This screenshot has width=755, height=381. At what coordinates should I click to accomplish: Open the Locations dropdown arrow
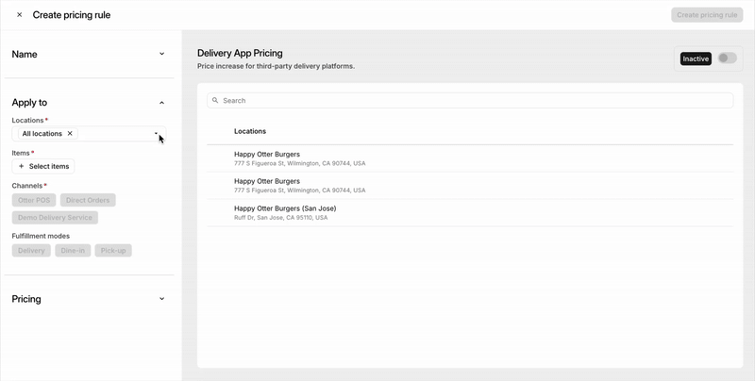pyautogui.click(x=156, y=134)
